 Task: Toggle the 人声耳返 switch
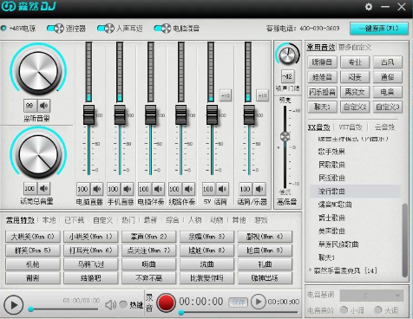tap(106, 29)
